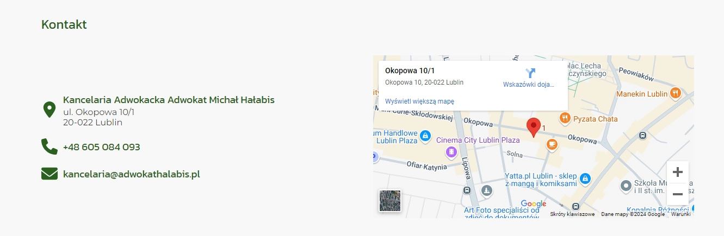
Task: Click 'Dane mapy ©2024 Google' text
Action: pyautogui.click(x=633, y=214)
